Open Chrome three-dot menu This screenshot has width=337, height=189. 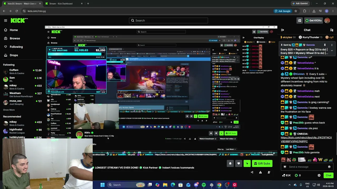click(x=333, y=11)
